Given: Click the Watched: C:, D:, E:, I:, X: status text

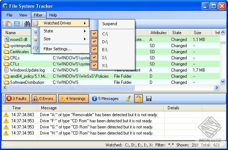Looking at the screenshot, I should pos(129,145).
